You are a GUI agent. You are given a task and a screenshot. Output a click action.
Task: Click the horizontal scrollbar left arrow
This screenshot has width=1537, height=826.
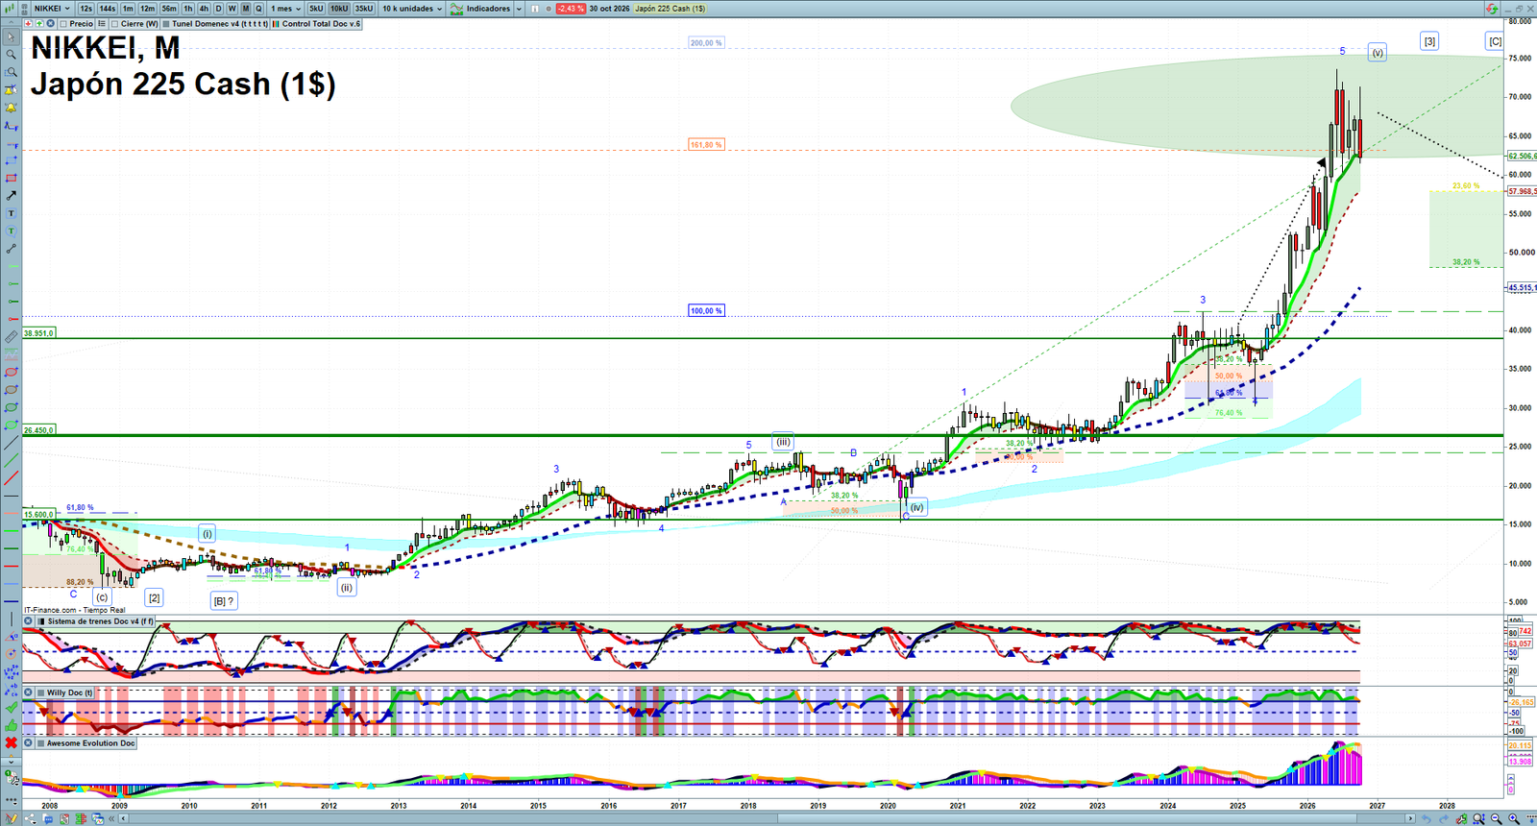click(125, 818)
